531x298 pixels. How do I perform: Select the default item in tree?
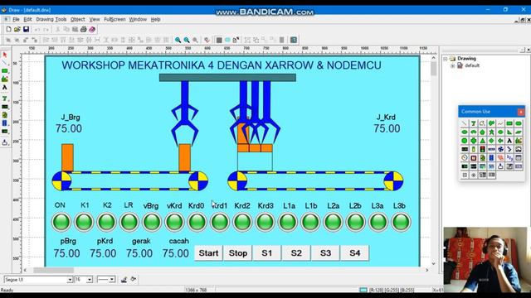pyautogui.click(x=472, y=66)
